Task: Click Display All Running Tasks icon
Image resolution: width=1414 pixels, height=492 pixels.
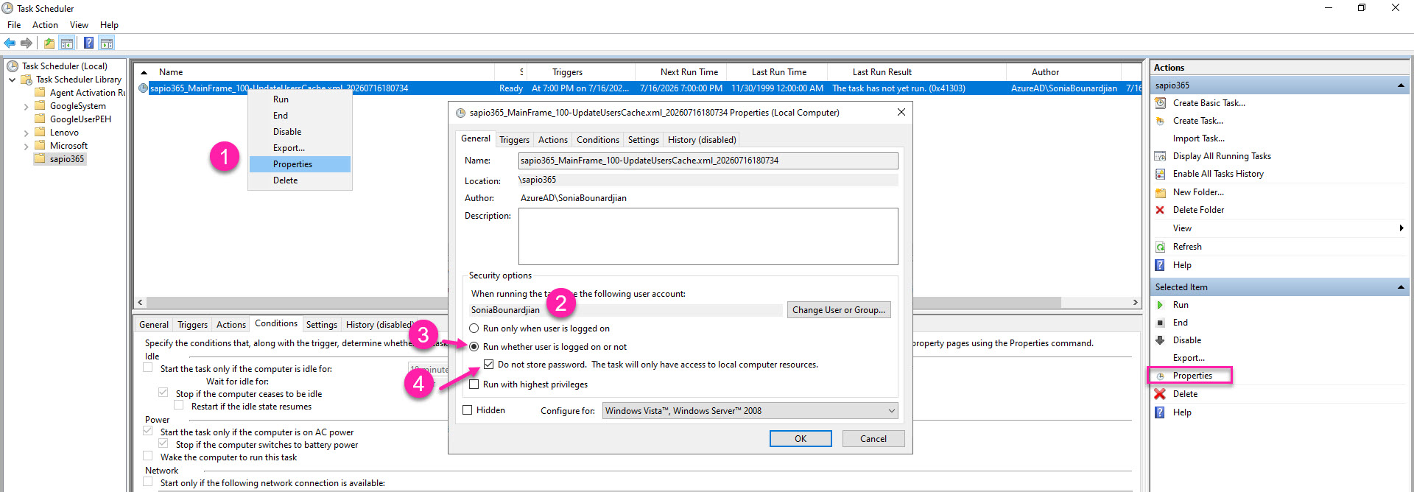Action: (x=1161, y=156)
